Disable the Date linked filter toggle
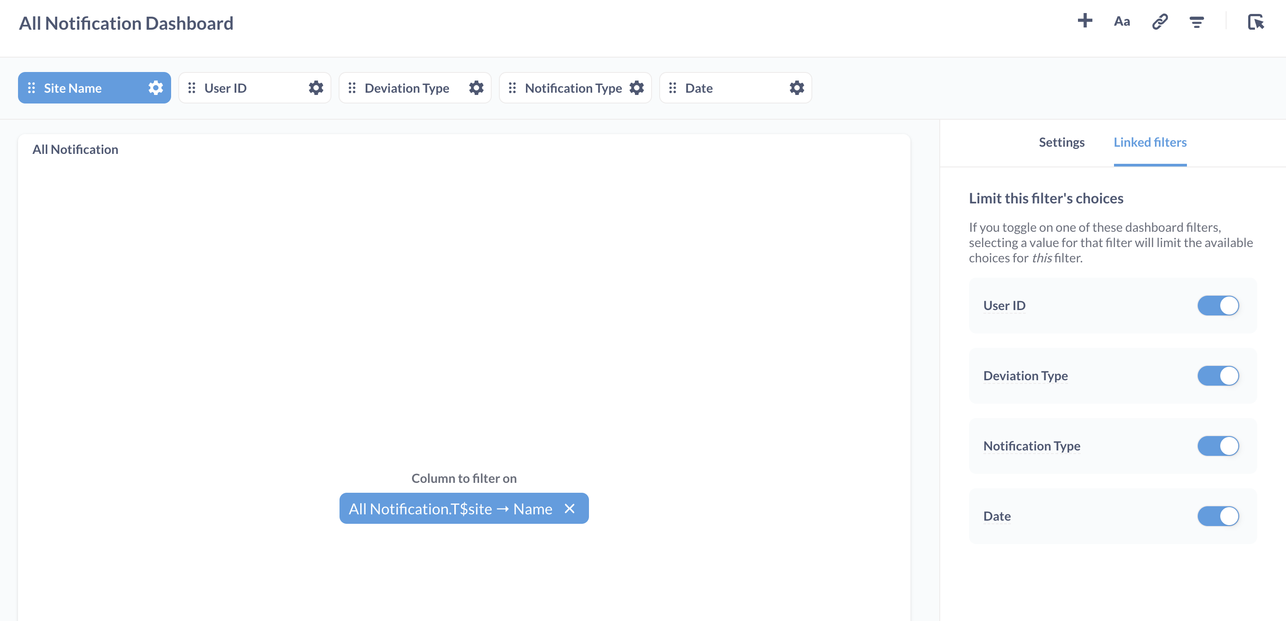The width and height of the screenshot is (1286, 621). tap(1218, 516)
